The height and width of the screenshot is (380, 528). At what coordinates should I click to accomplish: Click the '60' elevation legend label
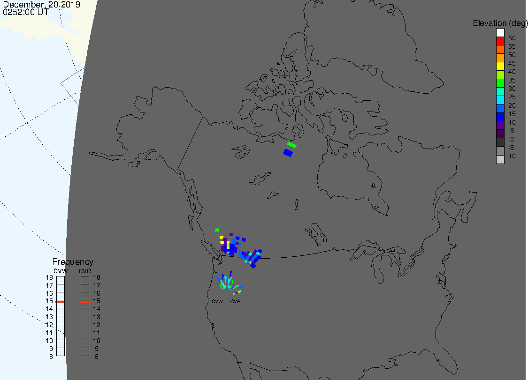(x=512, y=38)
